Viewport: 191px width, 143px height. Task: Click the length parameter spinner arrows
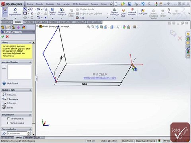click(29, 133)
